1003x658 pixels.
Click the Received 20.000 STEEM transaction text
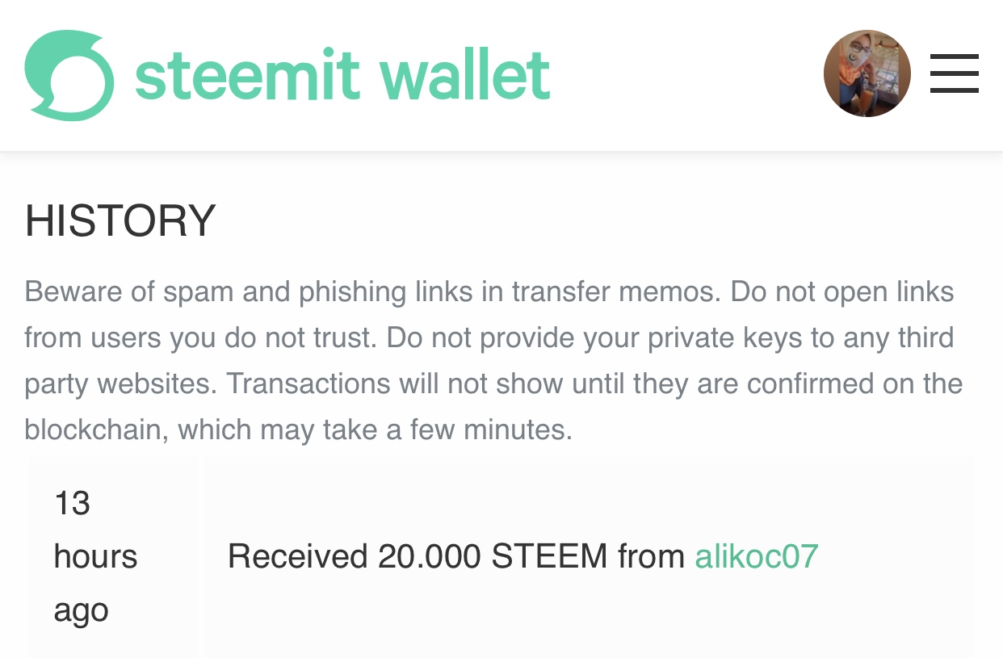pos(522,556)
